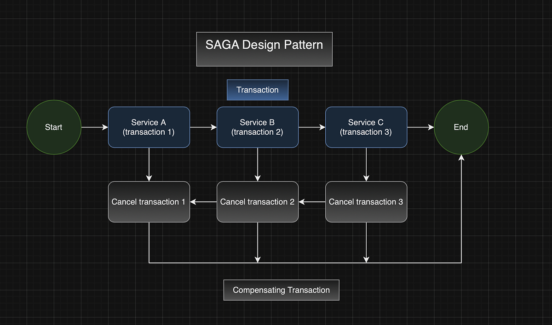Click the Service B (transaction 2) box

(x=257, y=127)
